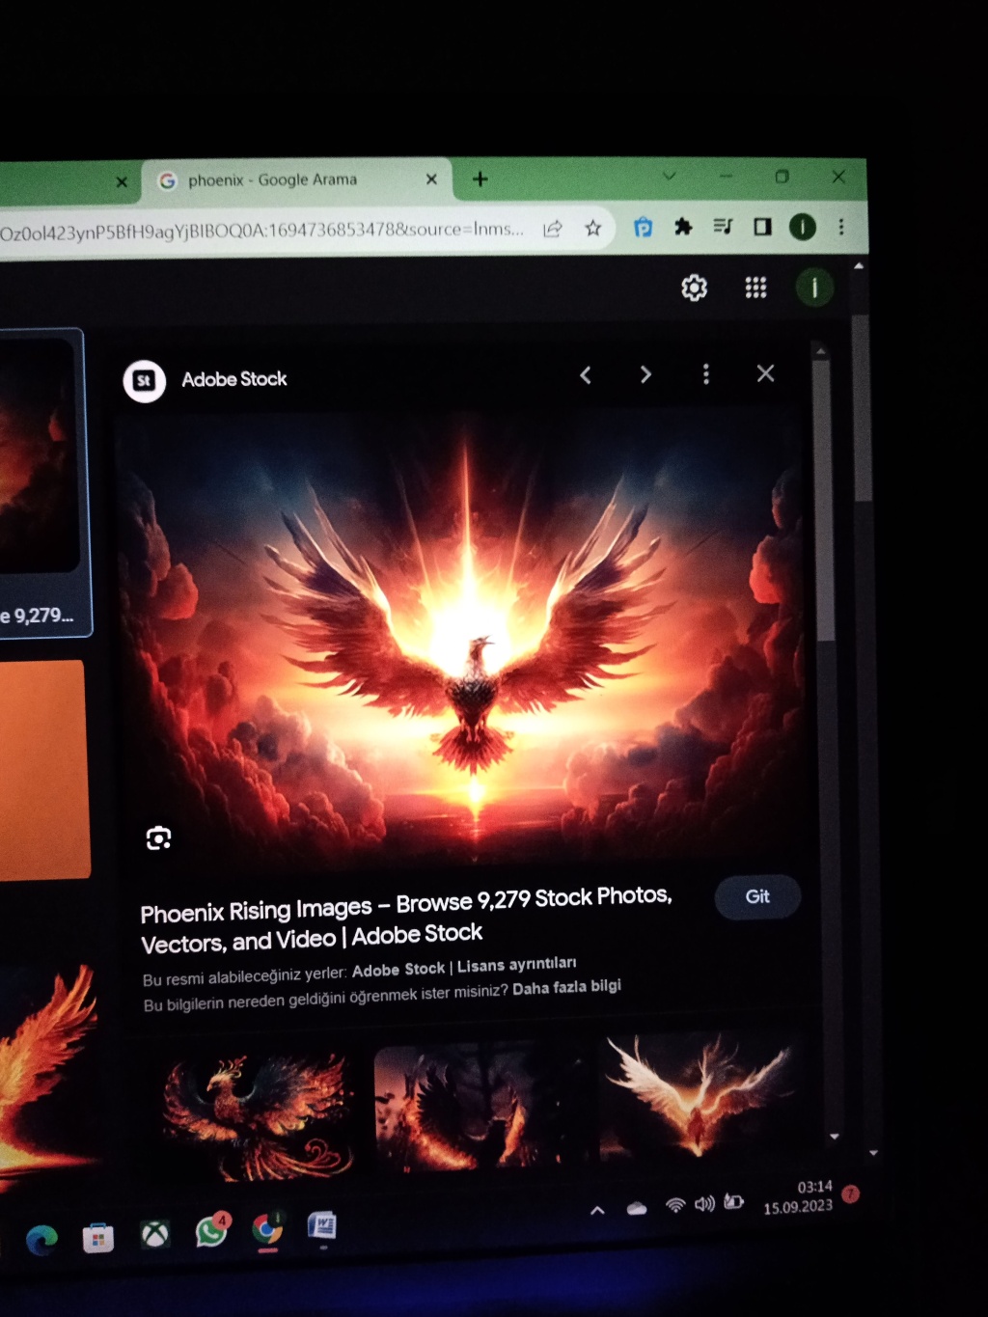Open Word from the taskbar
The image size is (988, 1317).
322,1225
